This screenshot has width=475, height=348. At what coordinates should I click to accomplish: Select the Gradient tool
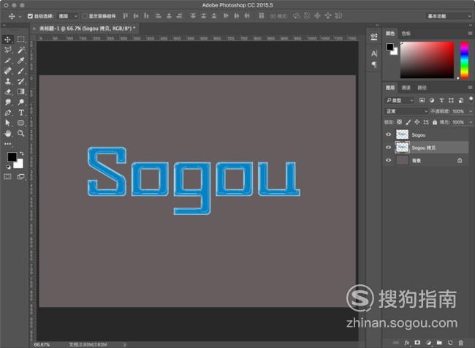[21, 91]
